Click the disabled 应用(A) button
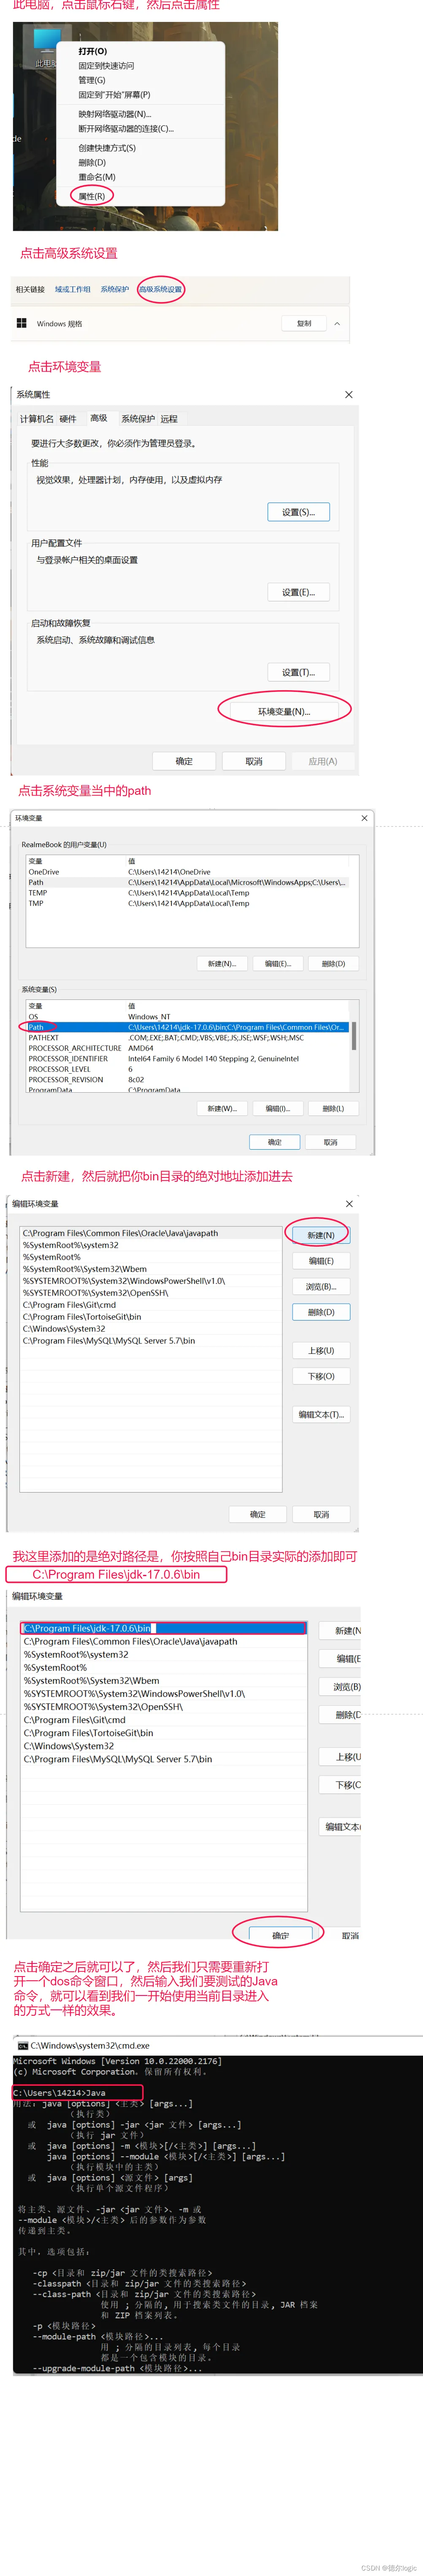Viewport: 423px width, 2576px height. coord(323,761)
